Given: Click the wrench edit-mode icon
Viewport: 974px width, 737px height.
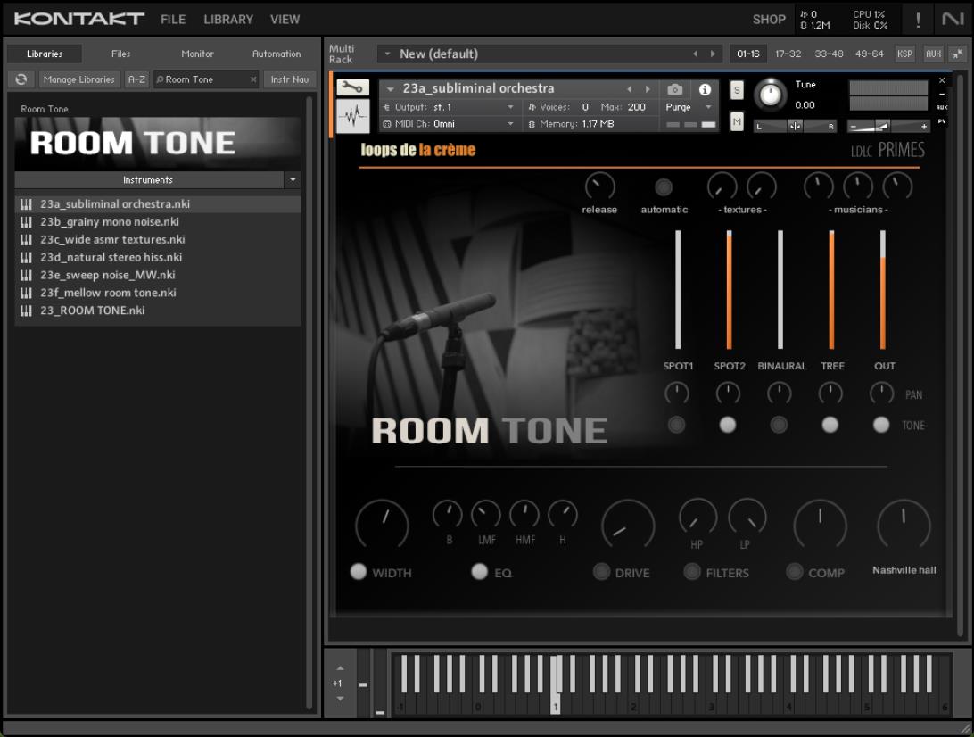Looking at the screenshot, I should (x=352, y=87).
